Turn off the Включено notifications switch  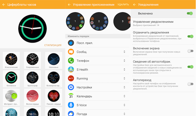click(x=190, y=13)
